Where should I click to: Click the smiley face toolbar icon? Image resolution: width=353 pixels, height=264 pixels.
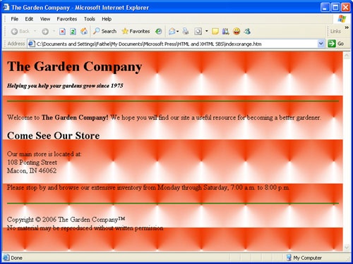[x=237, y=31]
